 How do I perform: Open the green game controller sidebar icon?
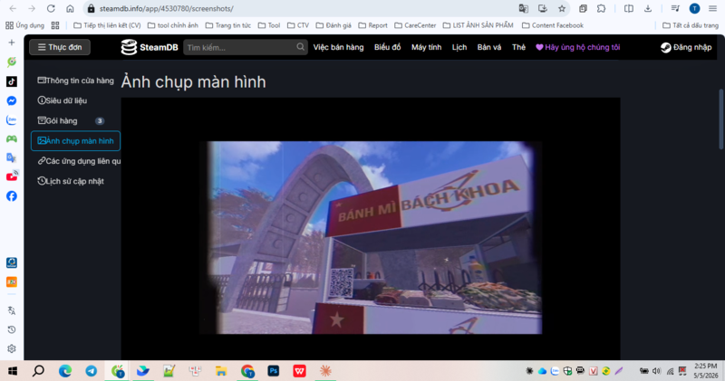(x=12, y=139)
